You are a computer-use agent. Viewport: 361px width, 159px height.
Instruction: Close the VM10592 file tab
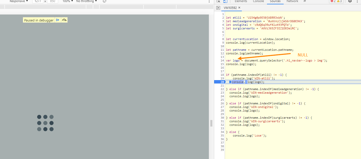[x=239, y=8]
